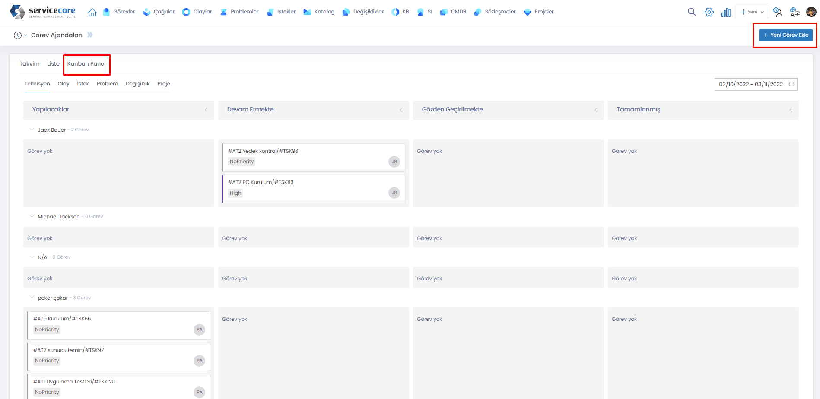820x399 pixels.
Task: Select the İstek filter tab
Action: (83, 84)
